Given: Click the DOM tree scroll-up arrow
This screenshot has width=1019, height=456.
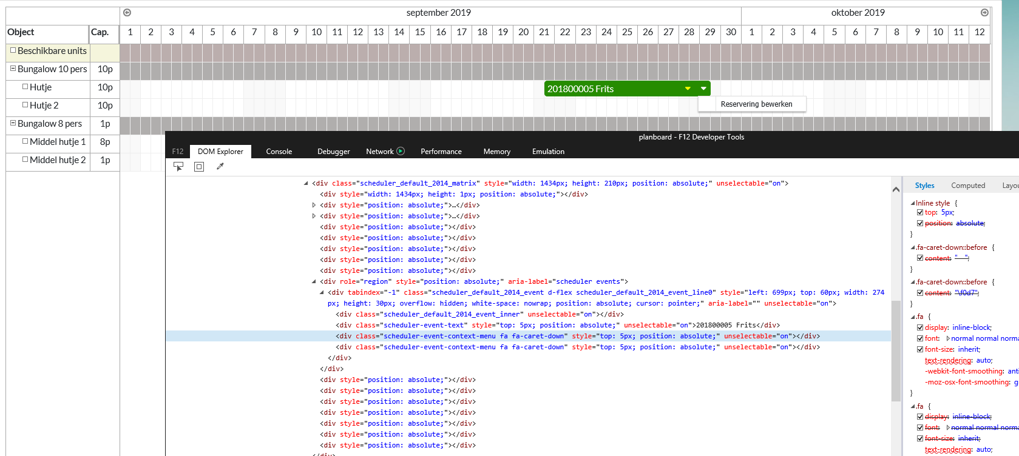Looking at the screenshot, I should pyautogui.click(x=896, y=189).
